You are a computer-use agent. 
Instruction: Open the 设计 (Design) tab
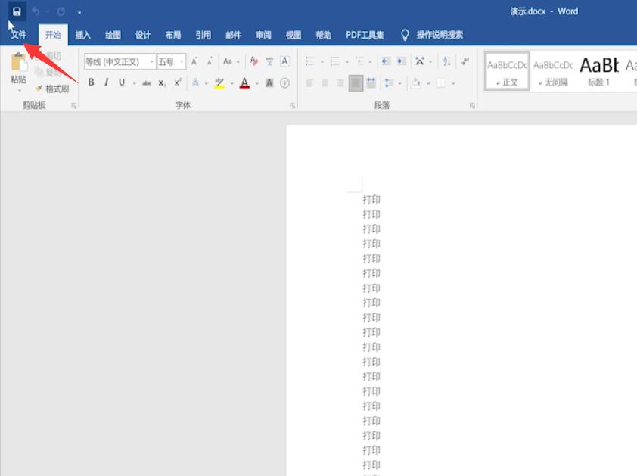coord(143,35)
